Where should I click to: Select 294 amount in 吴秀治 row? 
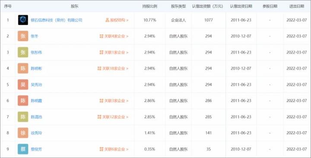[x=209, y=85]
